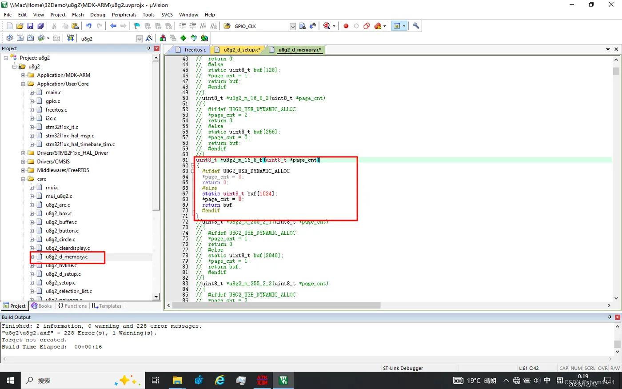Open the GPIO_CLK find combo dropdown
Screen dimensions: 622x389
coord(293,27)
